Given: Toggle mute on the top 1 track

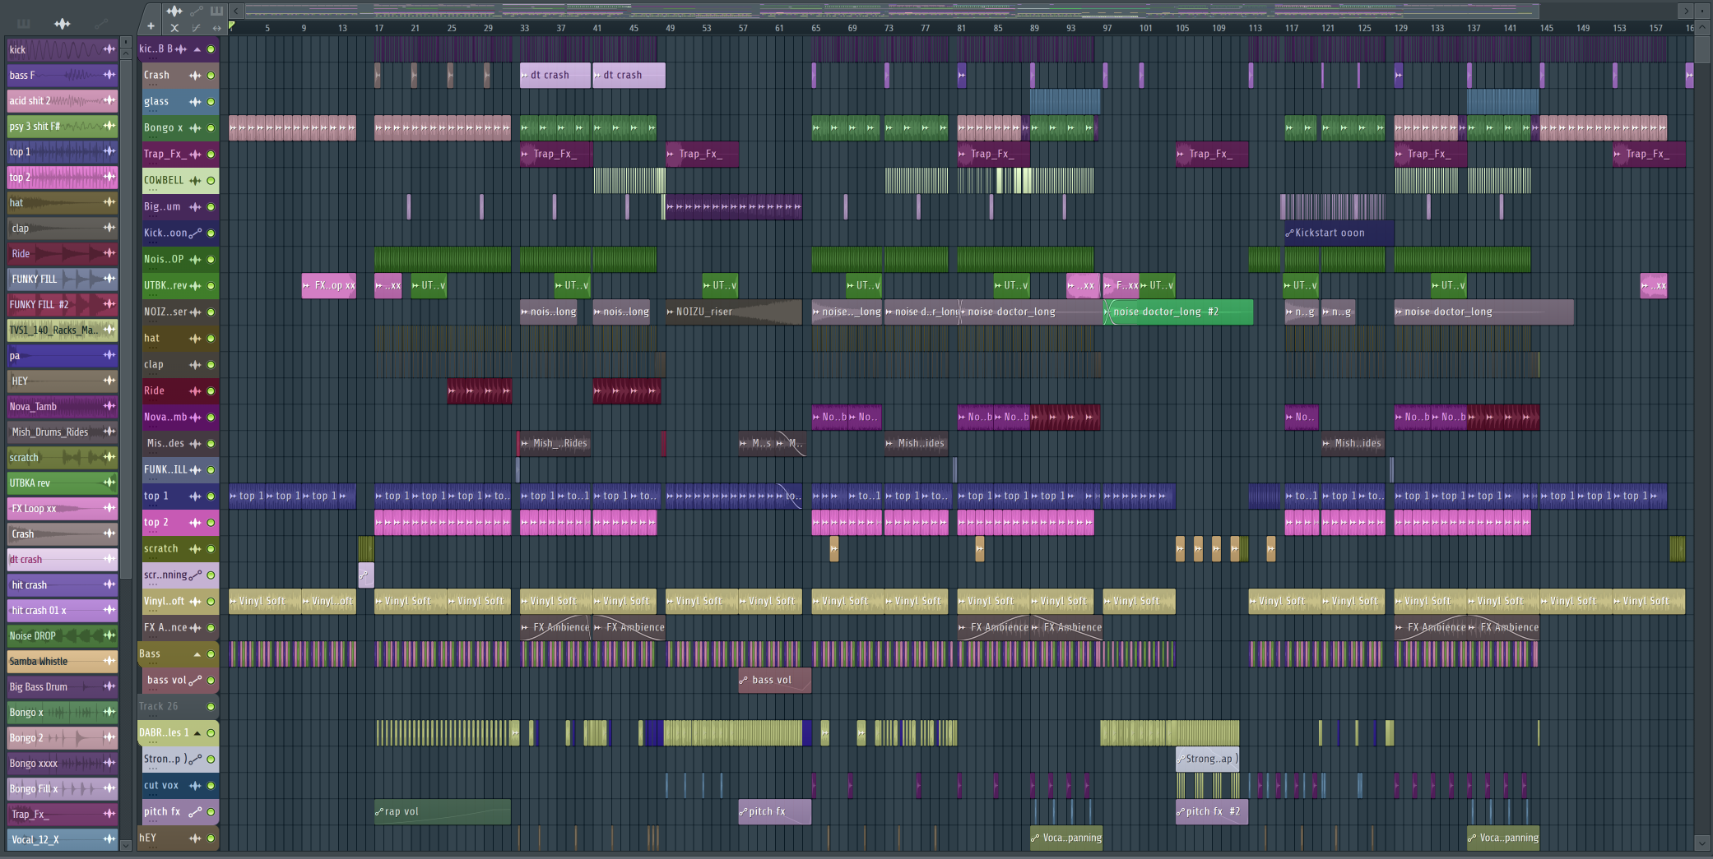Looking at the screenshot, I should pos(211,496).
